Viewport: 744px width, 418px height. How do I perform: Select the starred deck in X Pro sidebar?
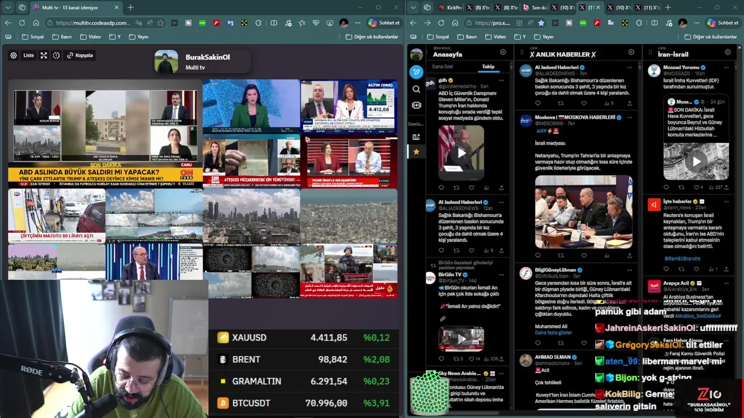click(x=416, y=152)
